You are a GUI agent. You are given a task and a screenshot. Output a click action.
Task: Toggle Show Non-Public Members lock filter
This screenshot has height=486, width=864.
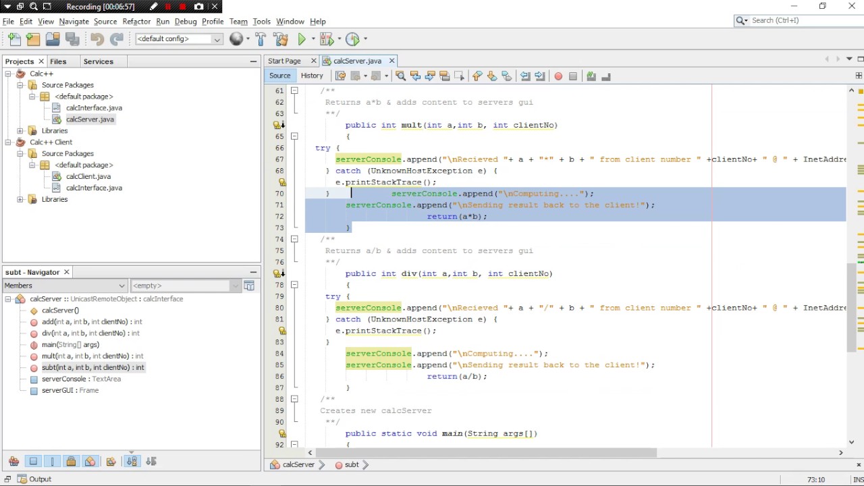pyautogui.click(x=72, y=462)
